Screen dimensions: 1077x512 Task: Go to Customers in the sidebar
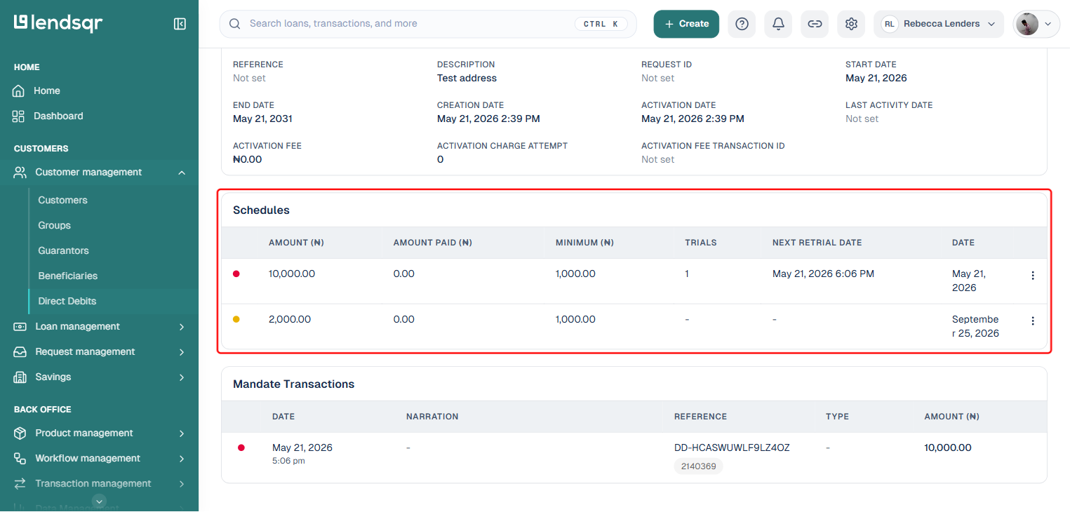[62, 200]
